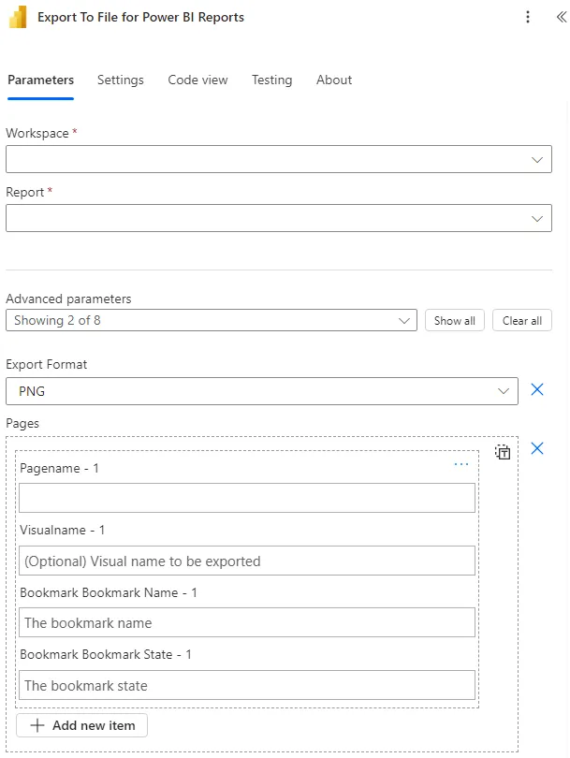This screenshot has height=758, width=570.
Task: Switch to the Testing tab
Action: (x=271, y=80)
